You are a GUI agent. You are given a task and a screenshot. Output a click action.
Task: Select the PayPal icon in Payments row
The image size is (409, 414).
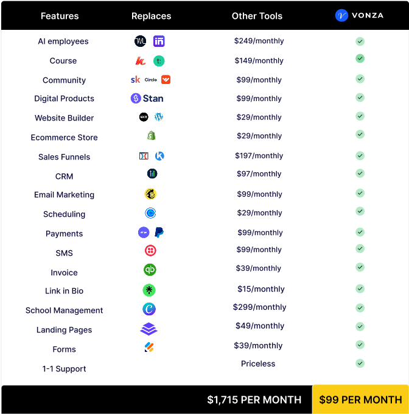point(159,233)
